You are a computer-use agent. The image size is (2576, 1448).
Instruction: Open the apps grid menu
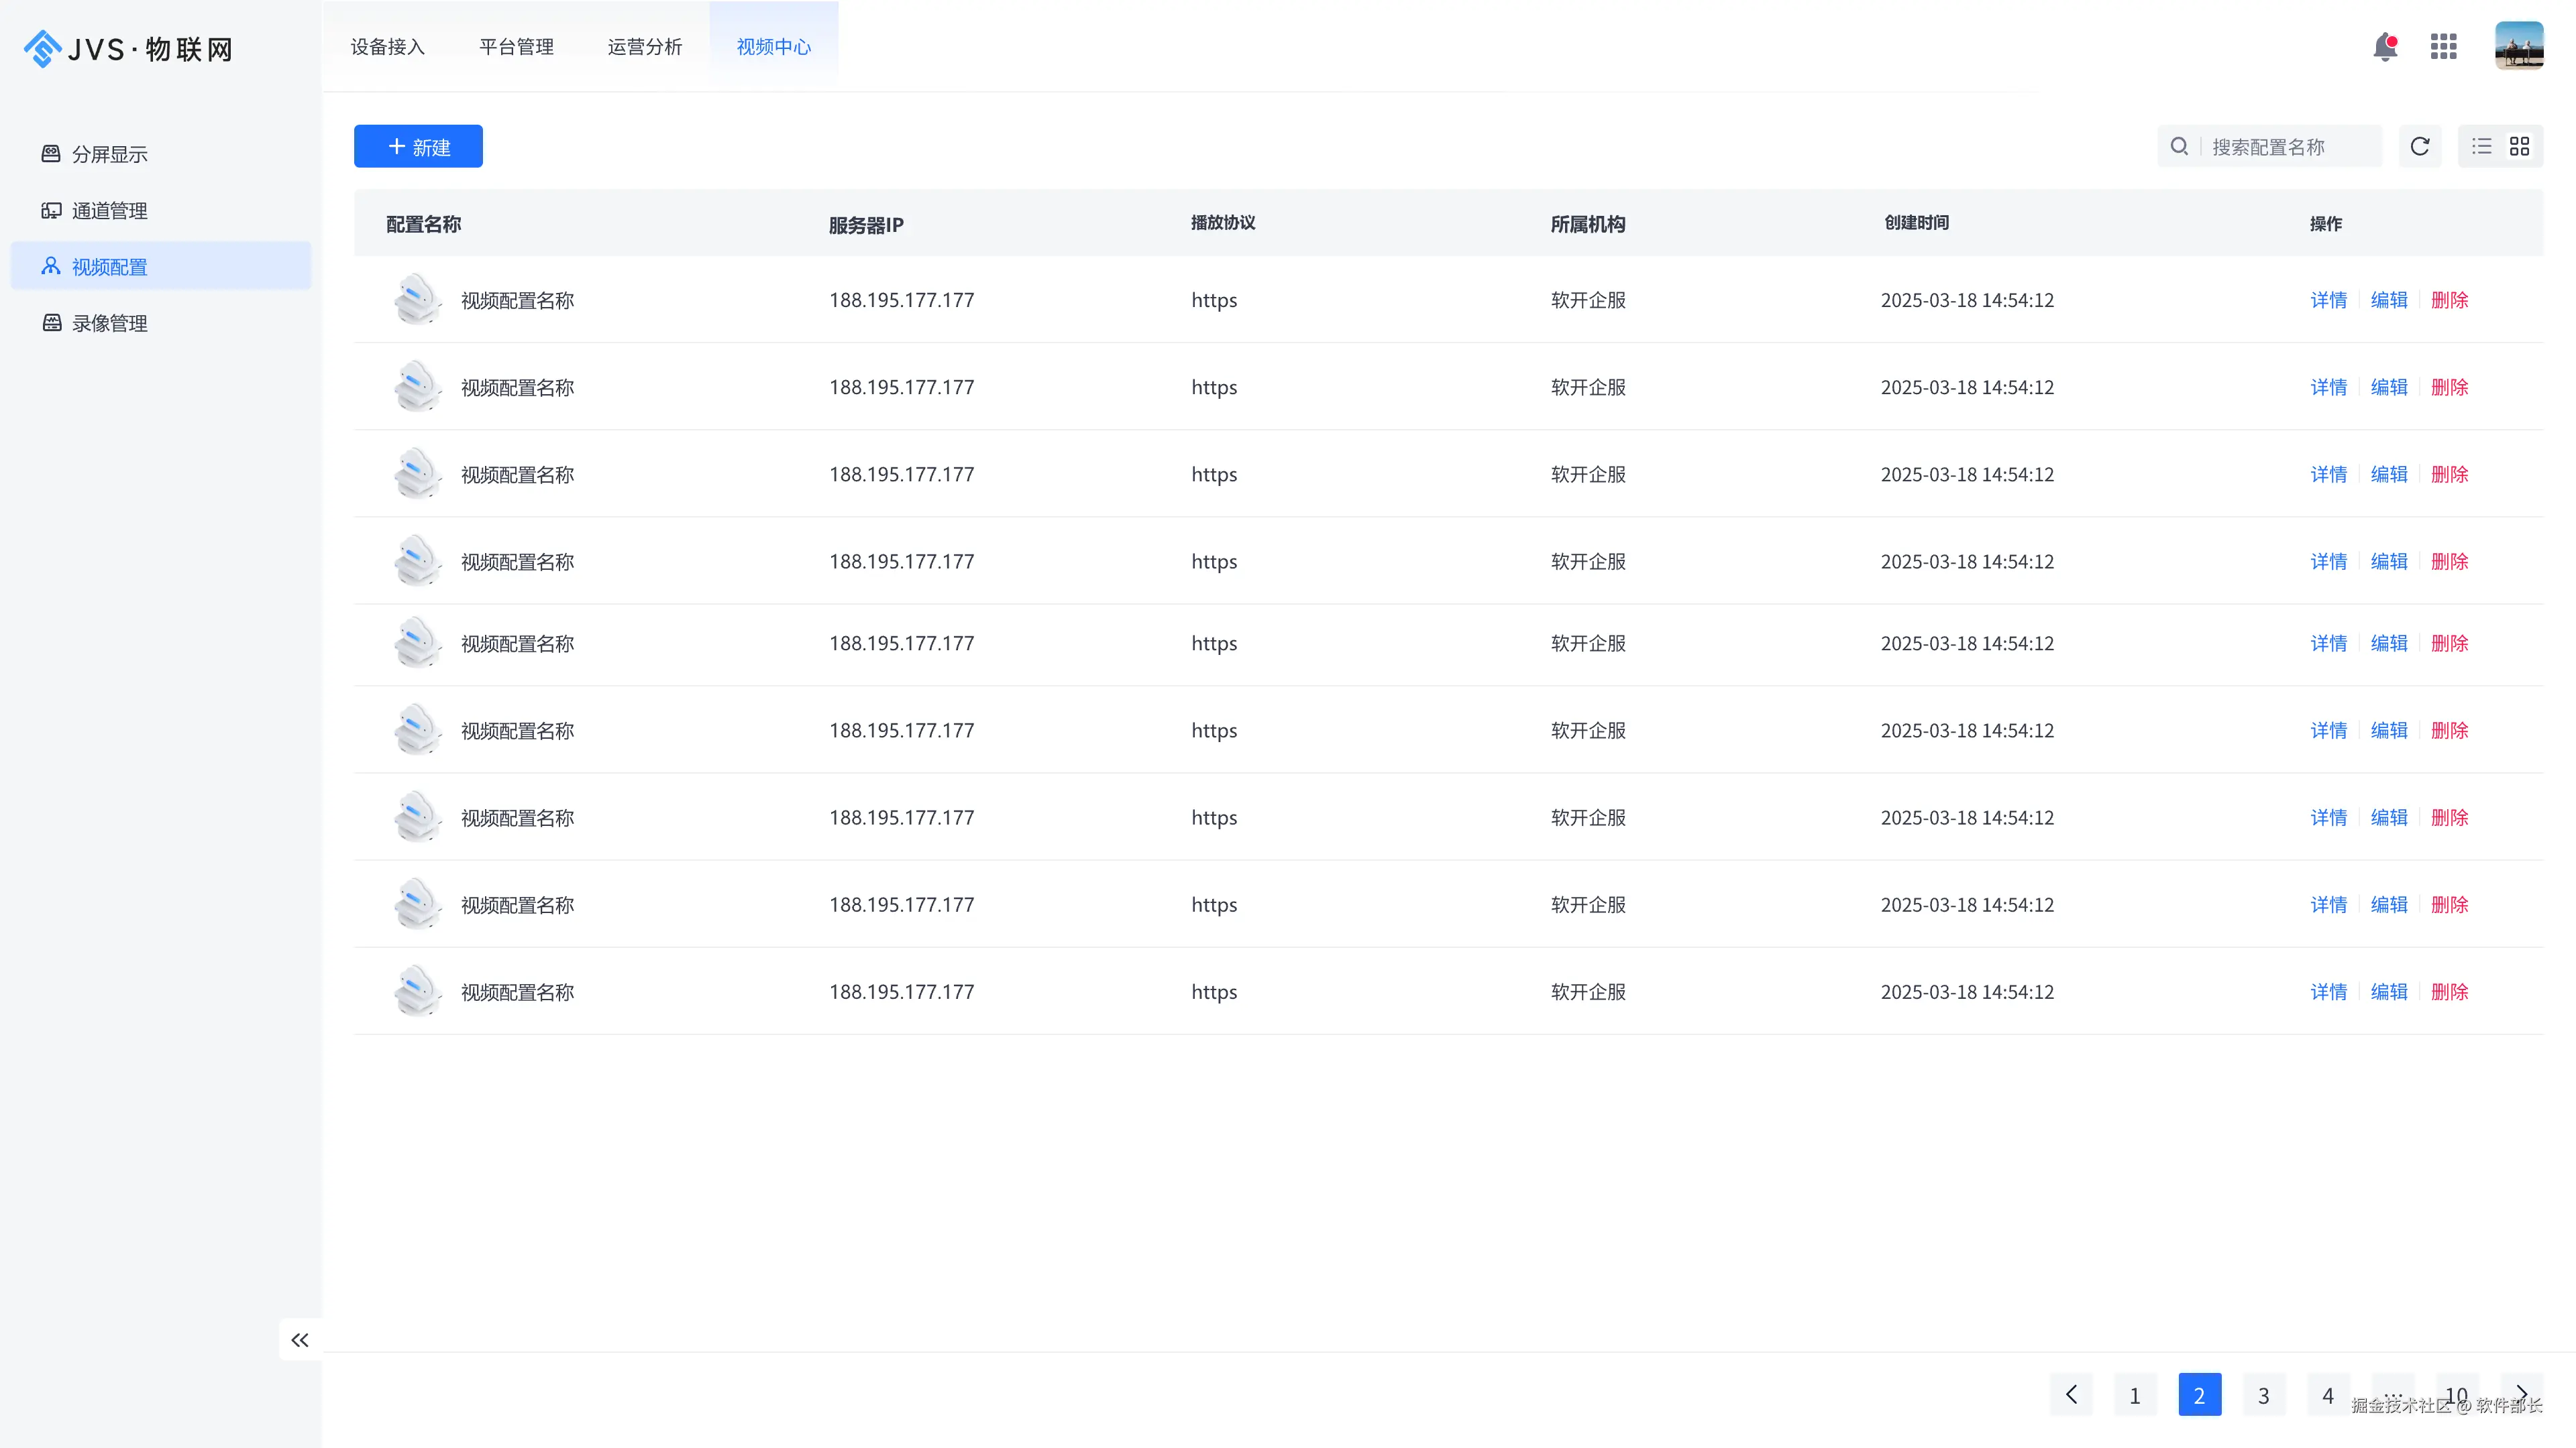[x=2443, y=46]
